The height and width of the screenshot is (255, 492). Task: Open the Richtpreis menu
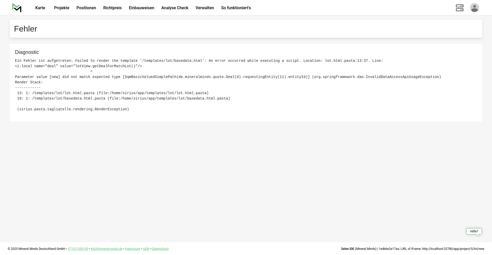[x=112, y=8]
